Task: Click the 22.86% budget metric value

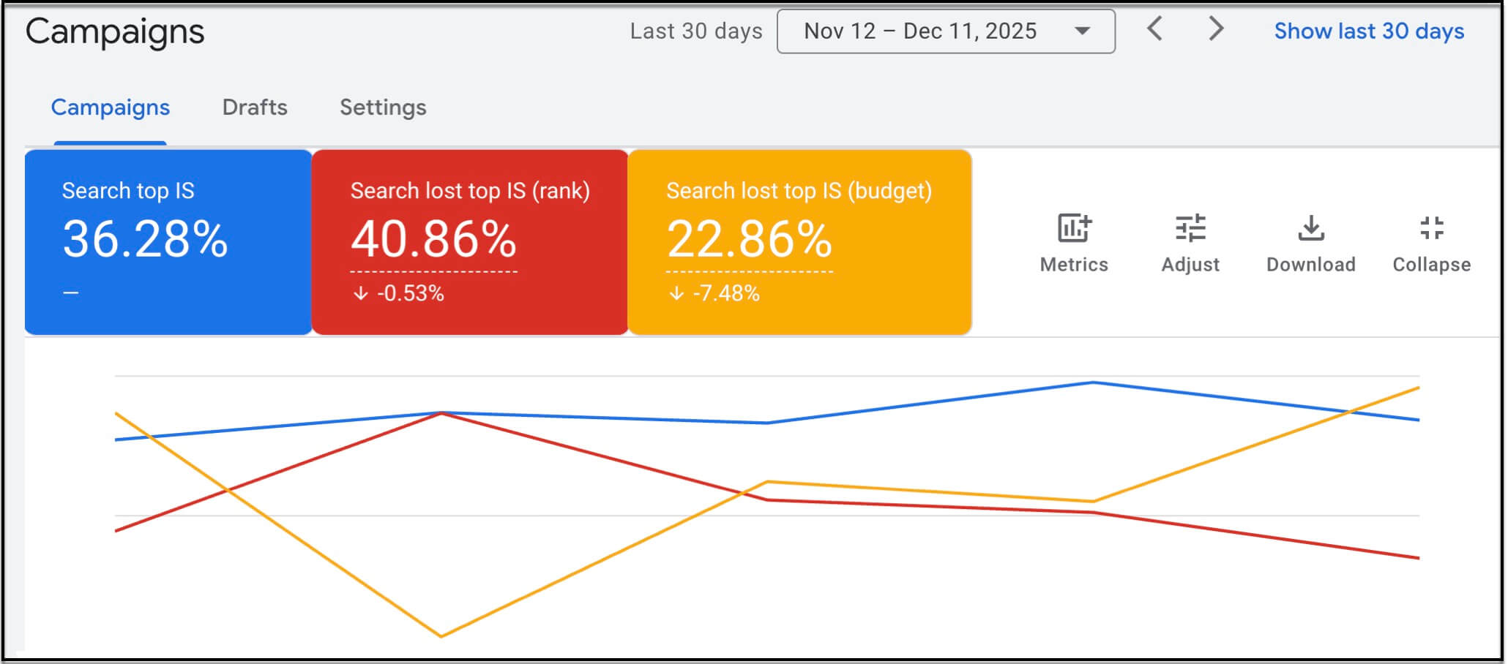Action: tap(750, 239)
